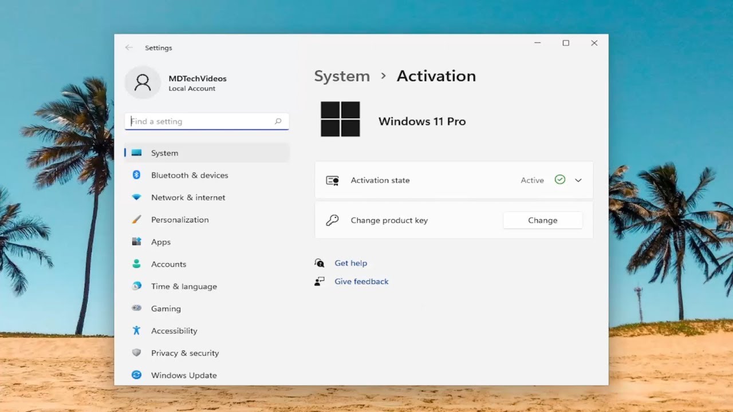The image size is (733, 412).
Task: Click the Apps icon in sidebar
Action: (x=136, y=241)
